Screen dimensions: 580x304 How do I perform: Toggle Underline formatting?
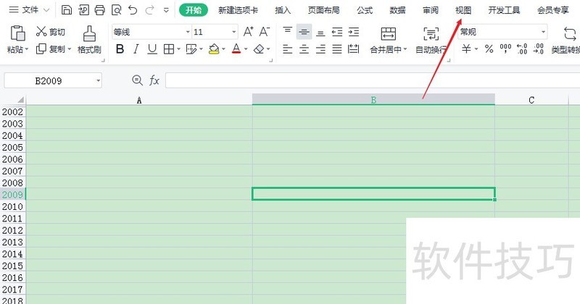[152, 48]
